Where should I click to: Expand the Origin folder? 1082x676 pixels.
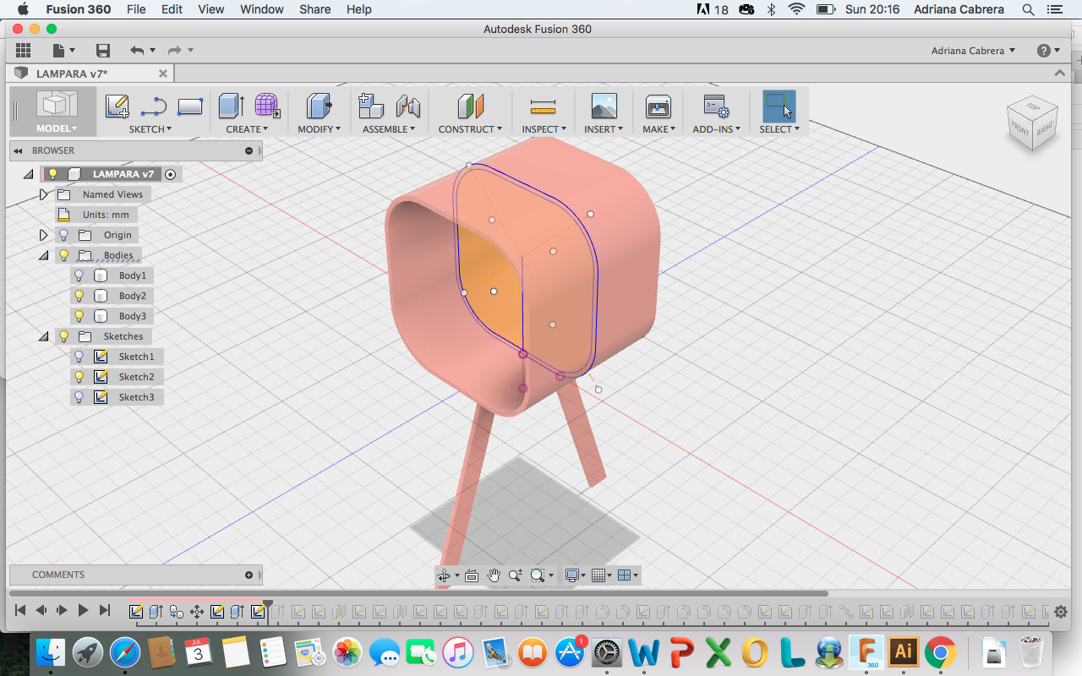coord(44,235)
